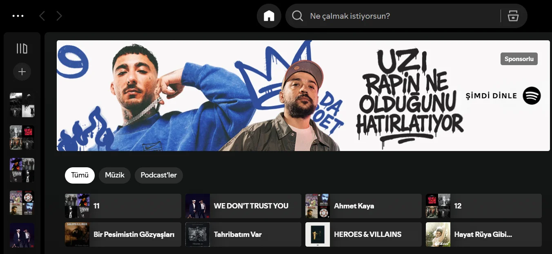Viewport: 552px width, 254px height.
Task: Create a playlist with the plus button
Action: coord(22,72)
